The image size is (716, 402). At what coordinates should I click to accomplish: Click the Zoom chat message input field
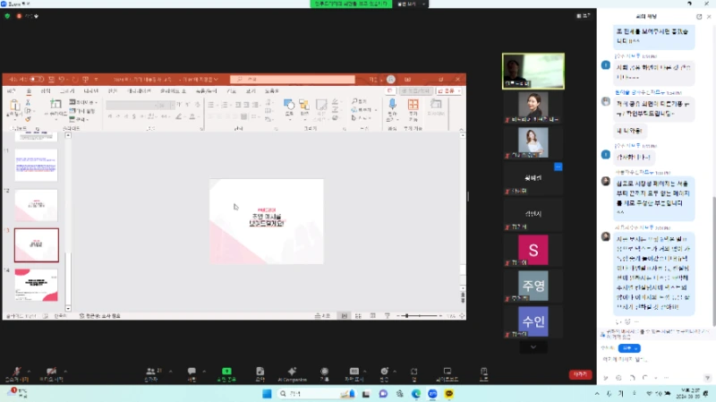pos(656,360)
